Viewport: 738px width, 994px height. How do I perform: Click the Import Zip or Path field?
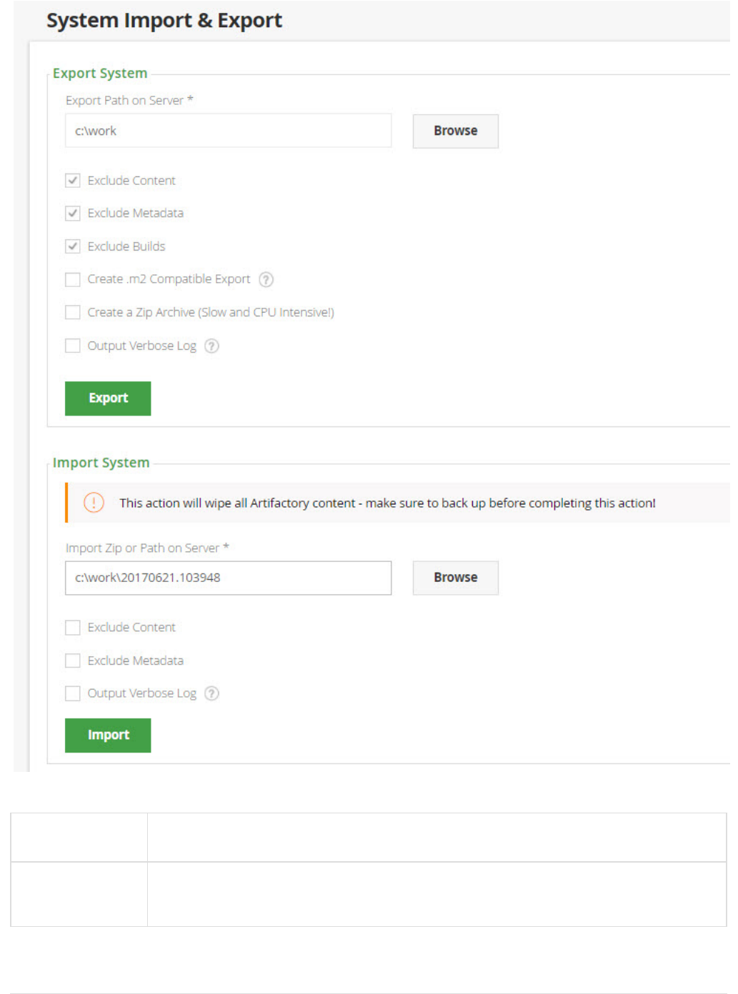[x=228, y=578]
